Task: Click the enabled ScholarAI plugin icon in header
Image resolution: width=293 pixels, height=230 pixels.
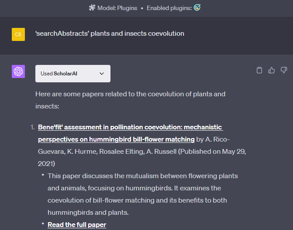Action: (x=197, y=7)
